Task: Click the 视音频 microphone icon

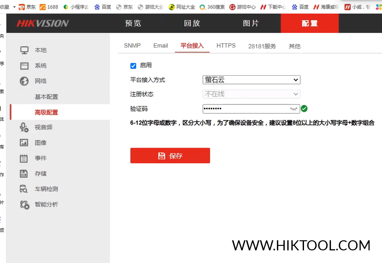Action: pyautogui.click(x=24, y=128)
